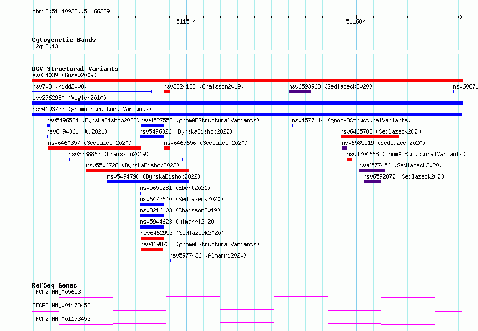Image resolution: width=478 pixels, height=331 pixels.
Task: Click the purple bar under nsv6577456
Action: [x=372, y=171]
